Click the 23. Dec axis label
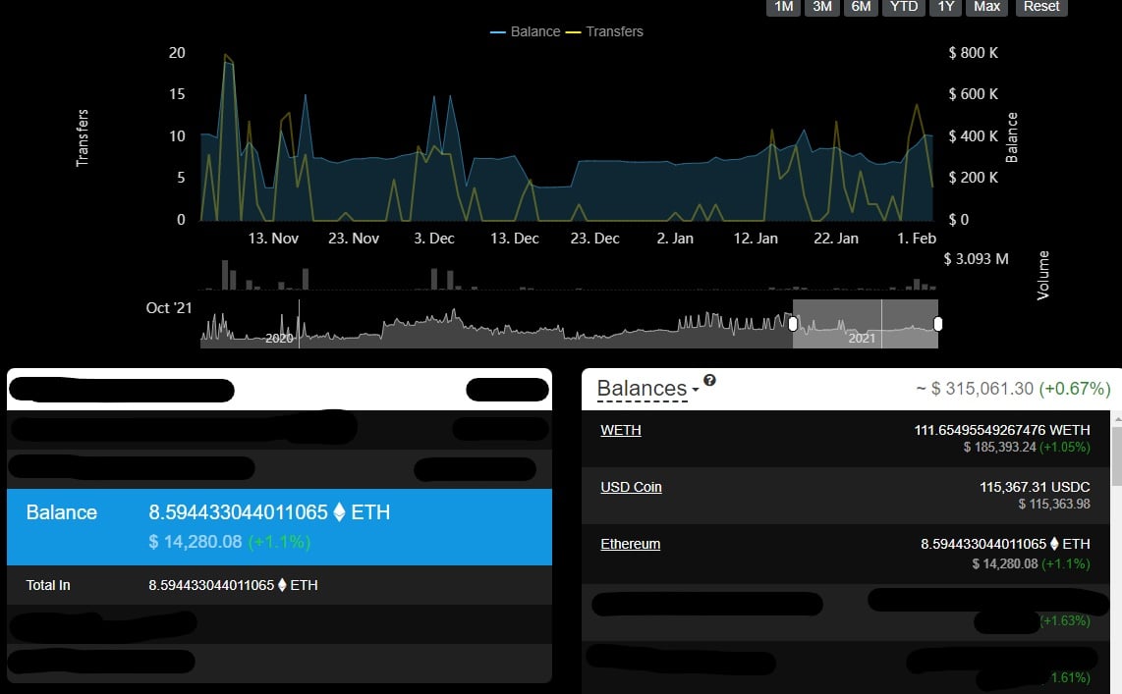Image resolution: width=1122 pixels, height=694 pixels. [594, 239]
